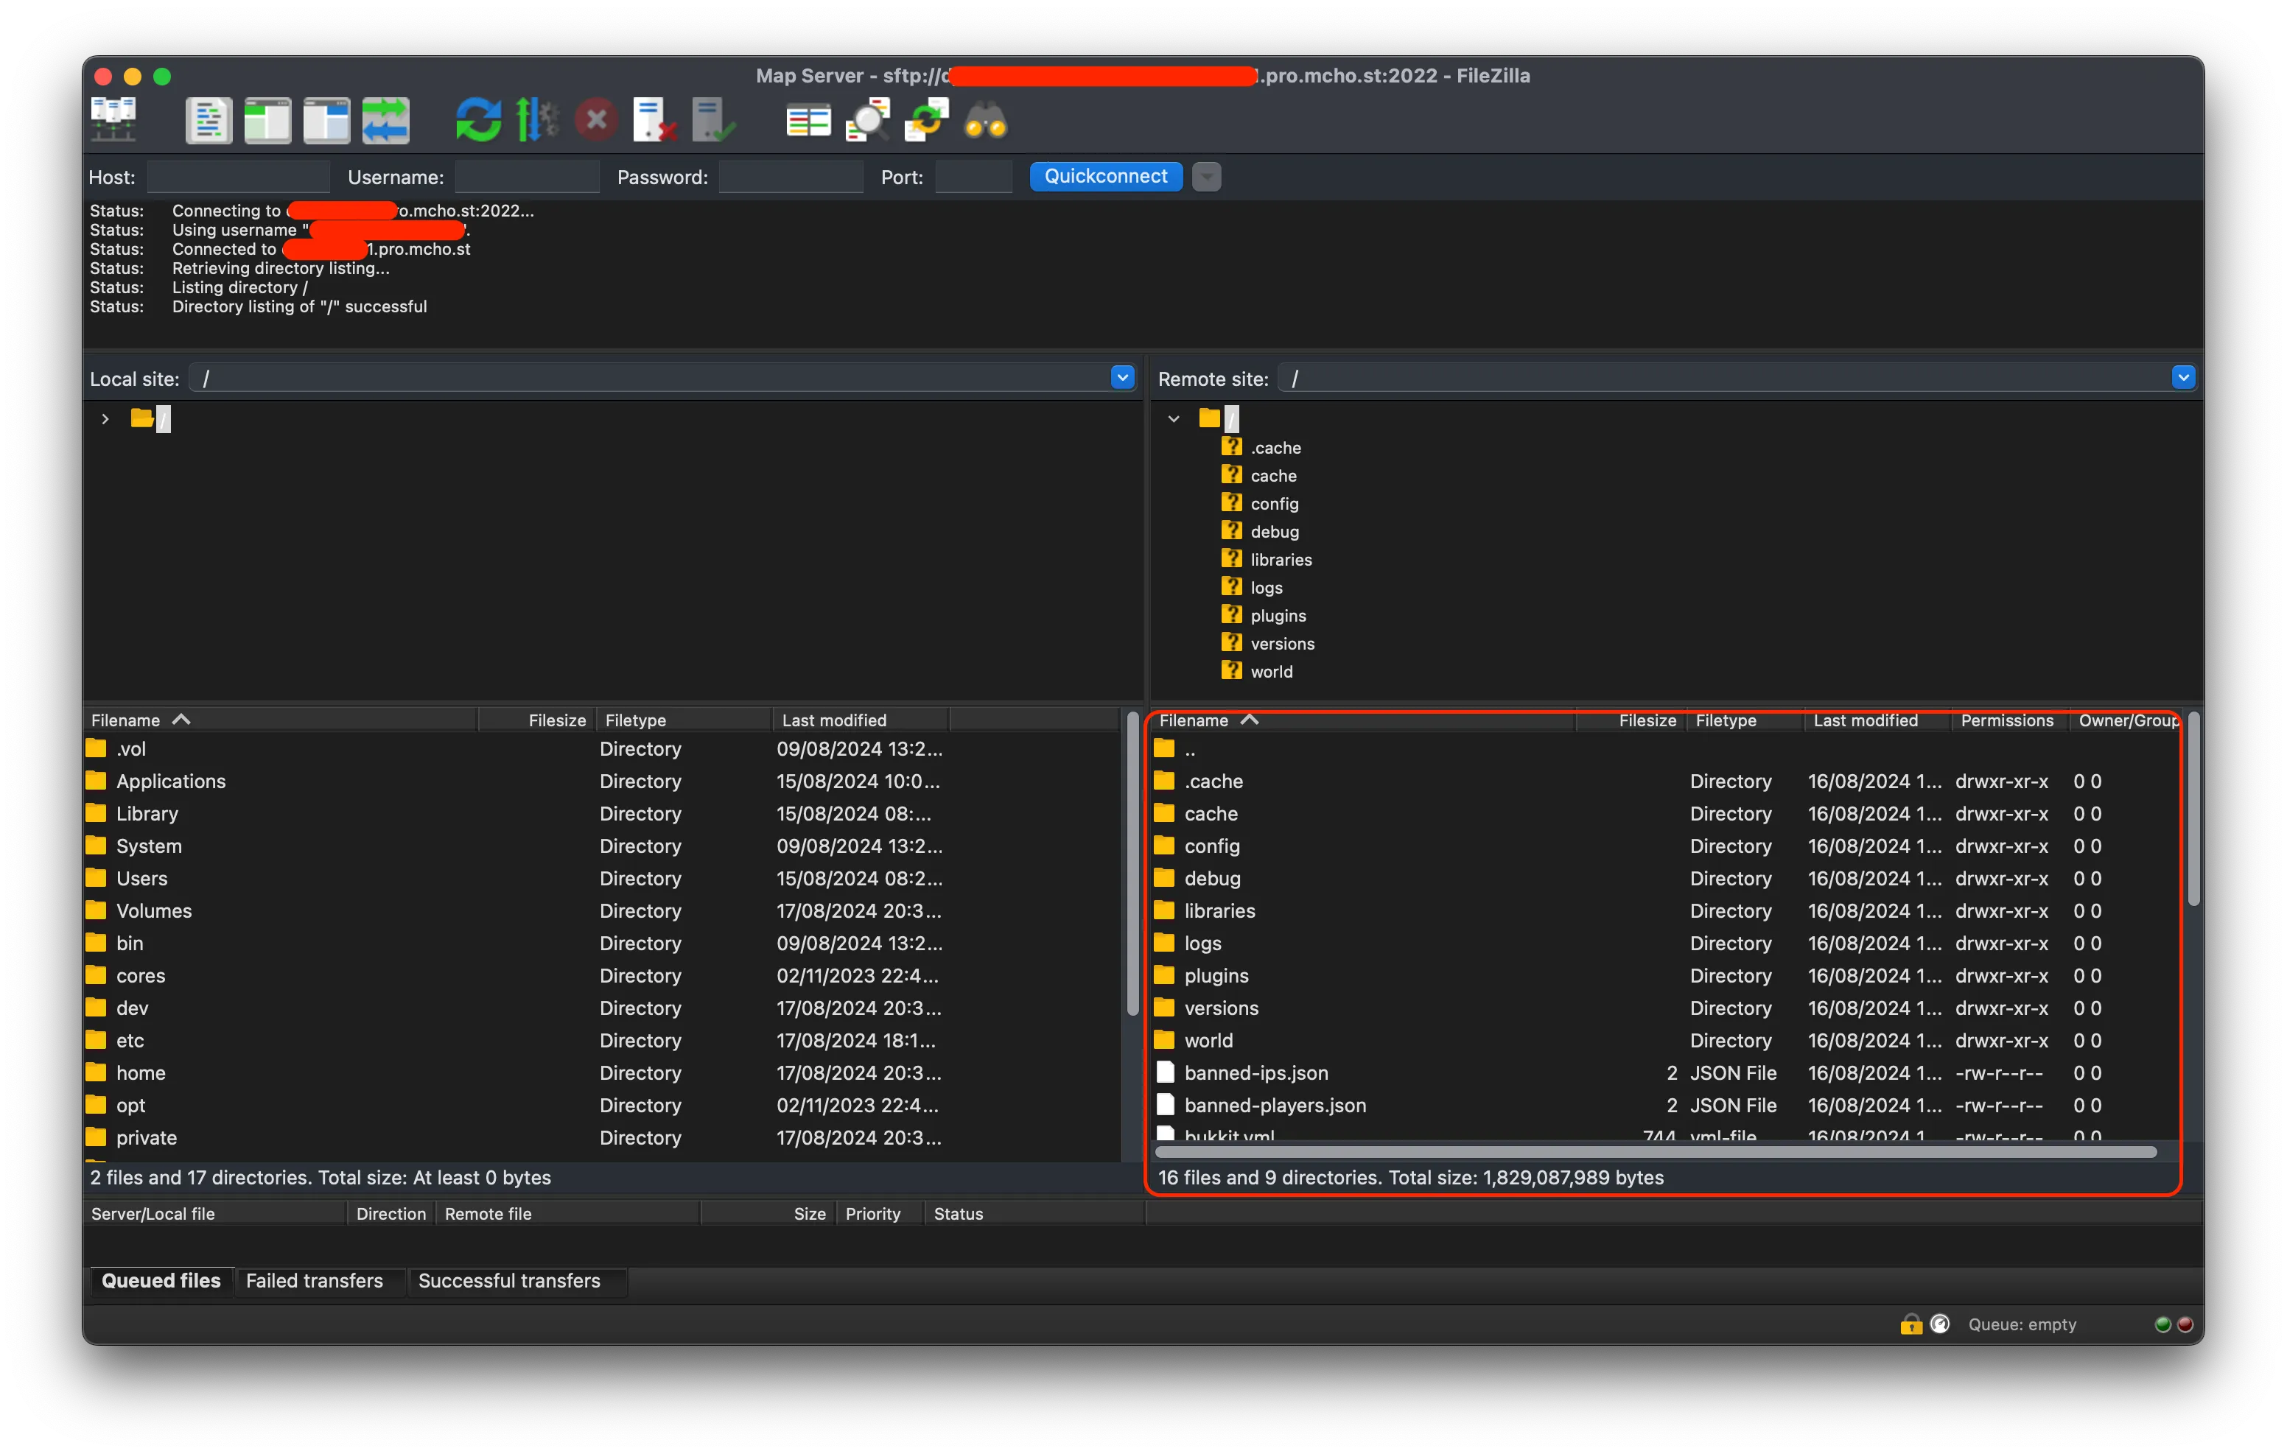This screenshot has width=2287, height=1454.
Task: Select .cache in remote tree
Action: pos(1275,447)
